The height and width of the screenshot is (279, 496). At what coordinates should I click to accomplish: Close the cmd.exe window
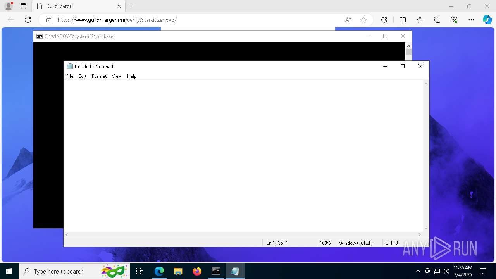(x=403, y=36)
